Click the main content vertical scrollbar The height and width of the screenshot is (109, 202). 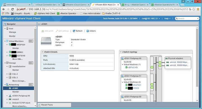click(x=197, y=58)
